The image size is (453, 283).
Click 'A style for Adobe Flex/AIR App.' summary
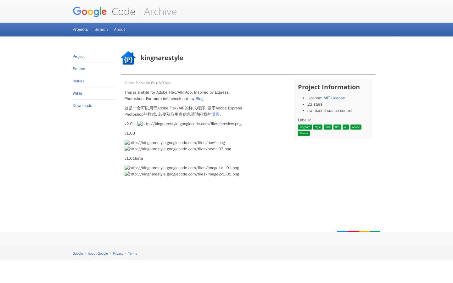148,83
